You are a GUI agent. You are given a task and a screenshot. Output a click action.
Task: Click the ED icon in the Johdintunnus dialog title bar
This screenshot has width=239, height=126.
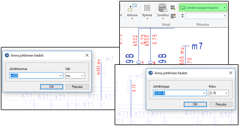coord(7,55)
